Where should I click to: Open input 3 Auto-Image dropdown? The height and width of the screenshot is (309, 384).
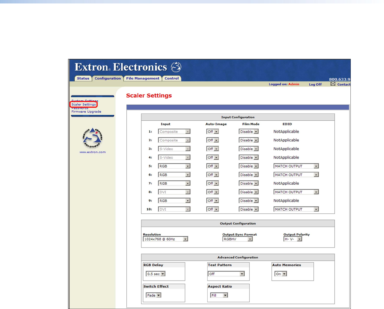tap(212, 149)
